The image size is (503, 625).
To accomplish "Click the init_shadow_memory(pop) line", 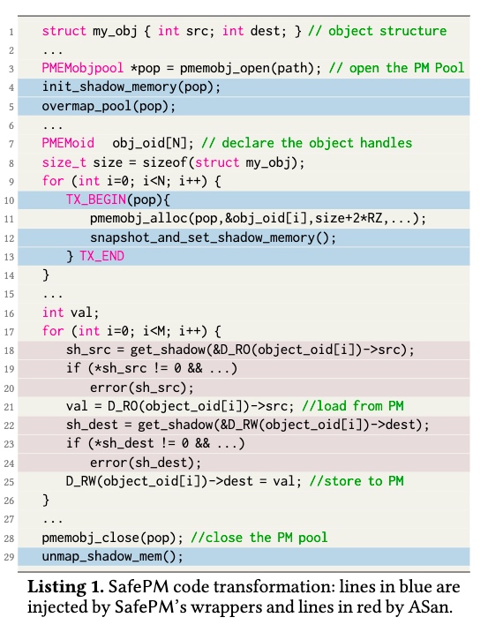I will point(244,87).
